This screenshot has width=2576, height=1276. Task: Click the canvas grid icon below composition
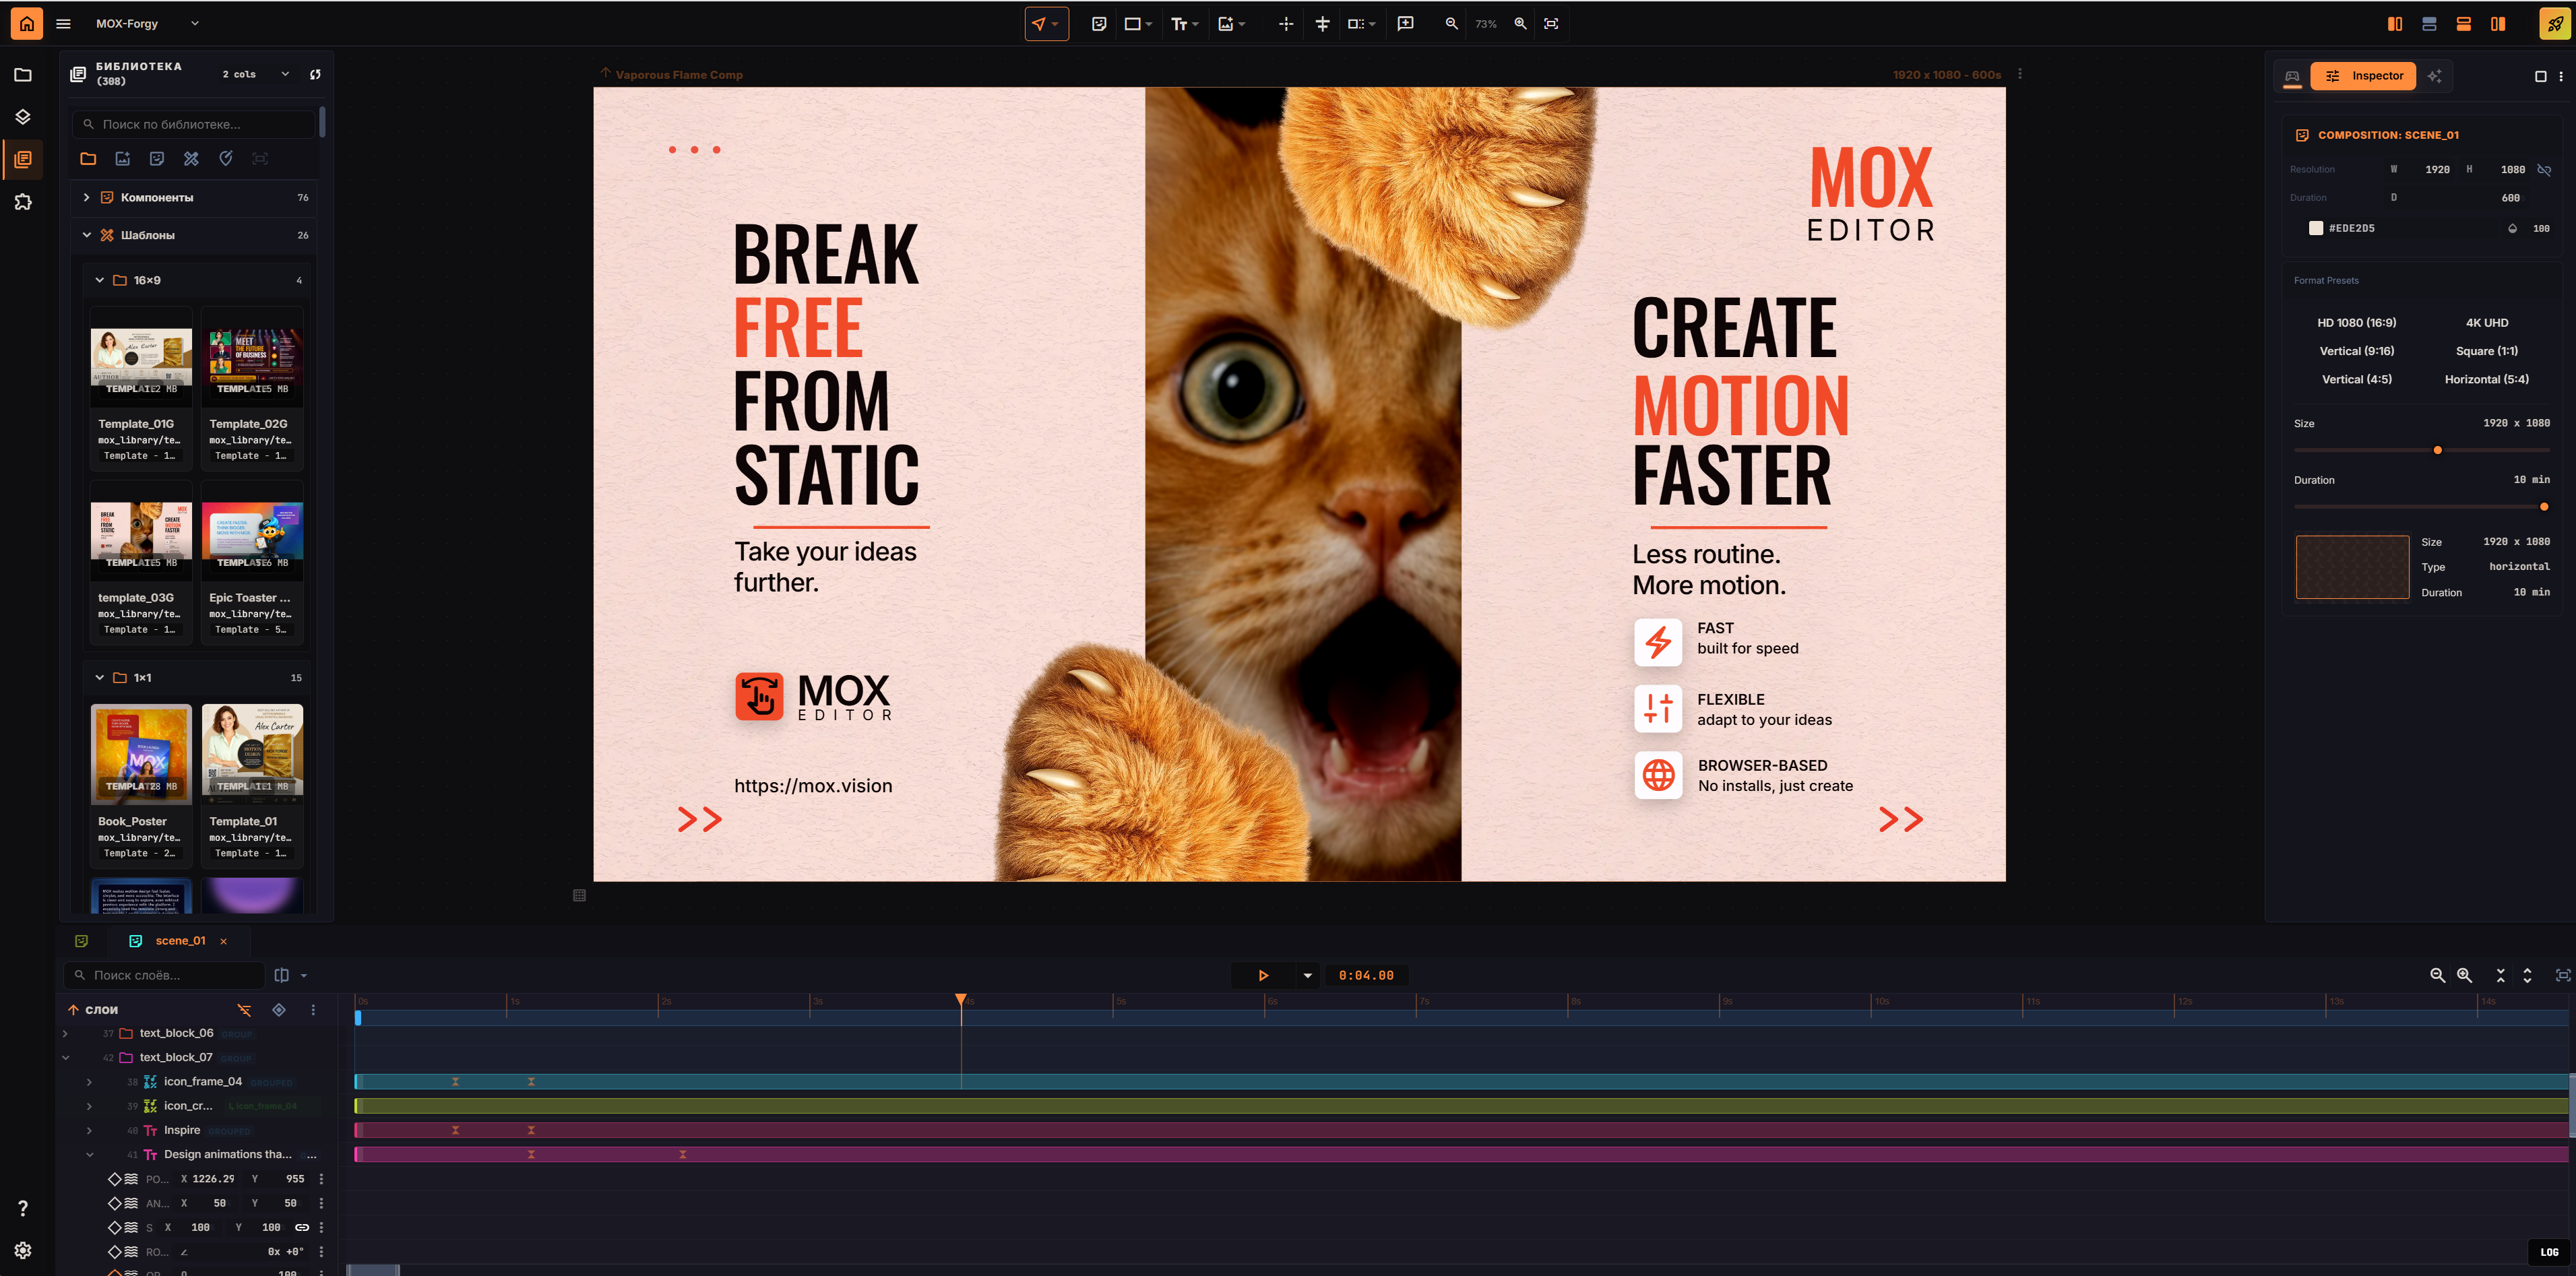579,895
